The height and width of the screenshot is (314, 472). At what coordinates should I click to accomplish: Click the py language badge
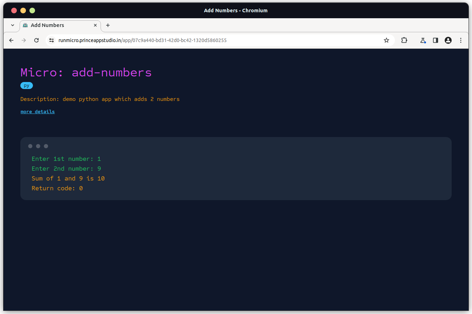click(27, 86)
